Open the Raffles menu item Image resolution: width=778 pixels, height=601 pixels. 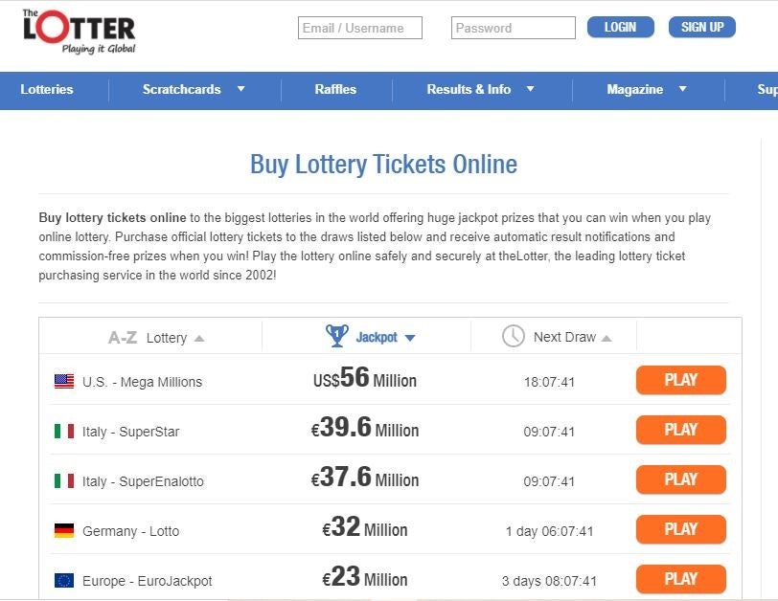tap(335, 89)
